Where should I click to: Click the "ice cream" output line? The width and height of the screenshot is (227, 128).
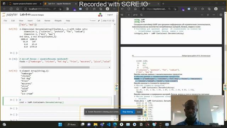click(27, 94)
